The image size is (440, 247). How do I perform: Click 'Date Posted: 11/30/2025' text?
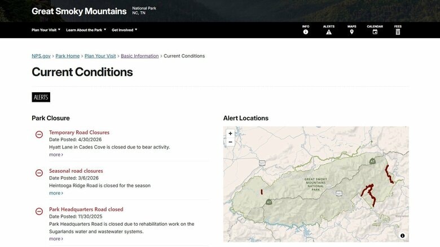point(76,217)
